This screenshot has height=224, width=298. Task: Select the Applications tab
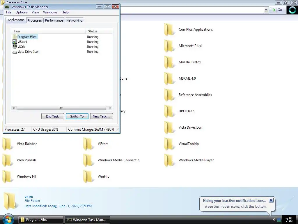pyautogui.click(x=16, y=20)
